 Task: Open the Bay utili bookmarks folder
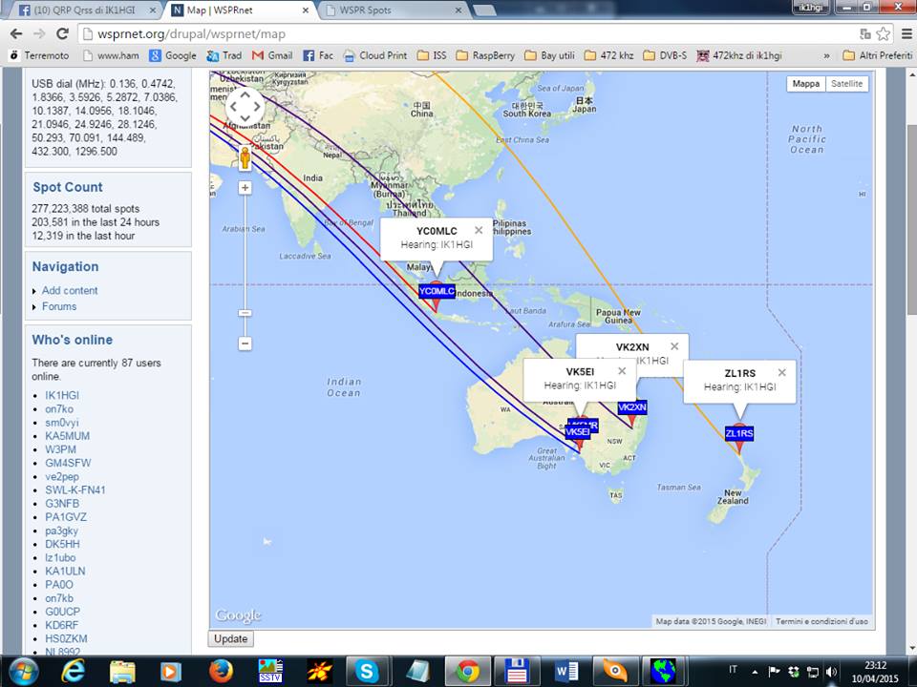tap(550, 55)
